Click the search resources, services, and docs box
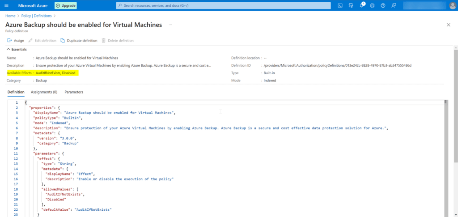This screenshot has height=217, width=458. point(224,5)
